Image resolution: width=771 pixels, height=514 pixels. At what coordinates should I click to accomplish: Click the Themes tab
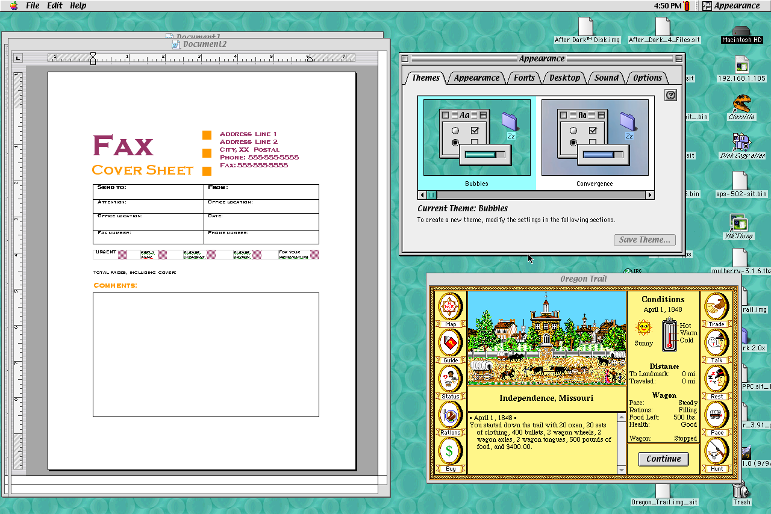(426, 78)
